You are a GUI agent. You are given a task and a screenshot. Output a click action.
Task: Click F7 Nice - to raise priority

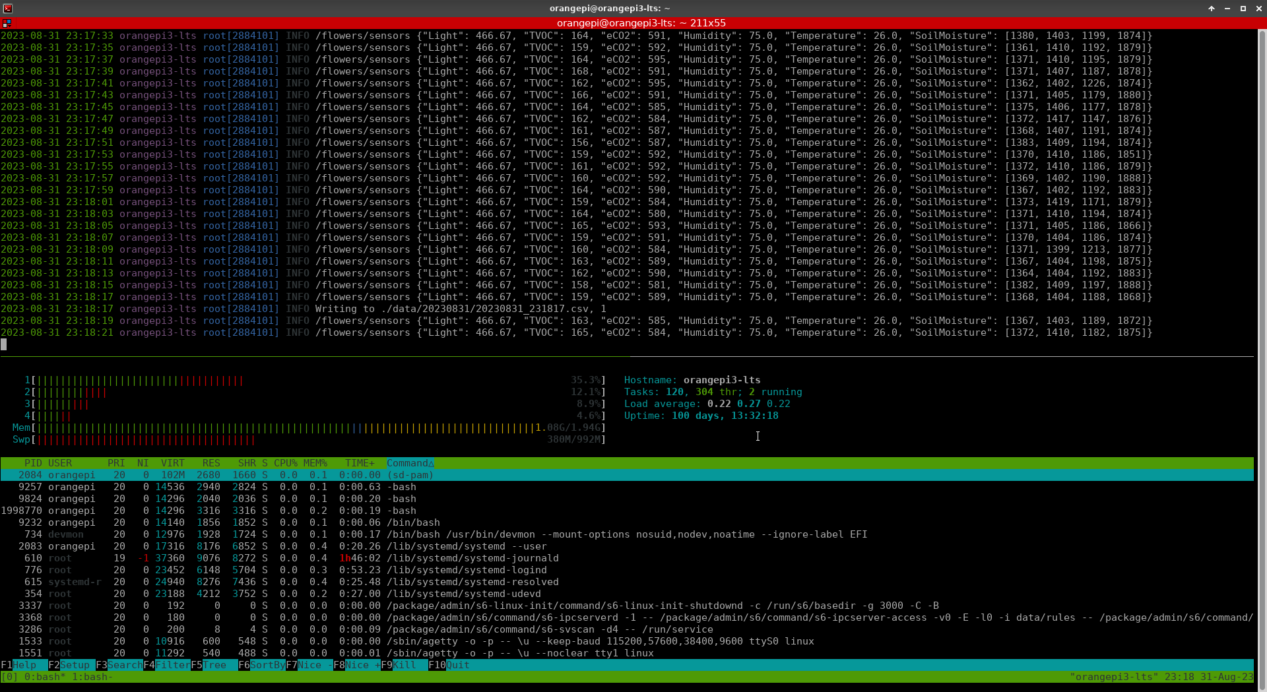309,665
